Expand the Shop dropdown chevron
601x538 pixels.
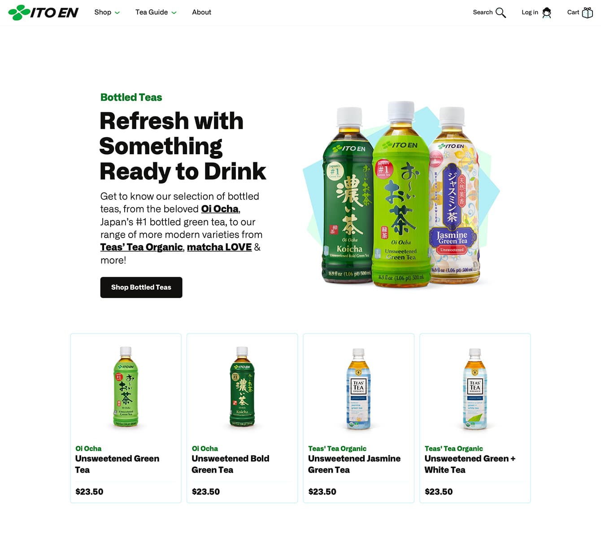[x=118, y=13]
